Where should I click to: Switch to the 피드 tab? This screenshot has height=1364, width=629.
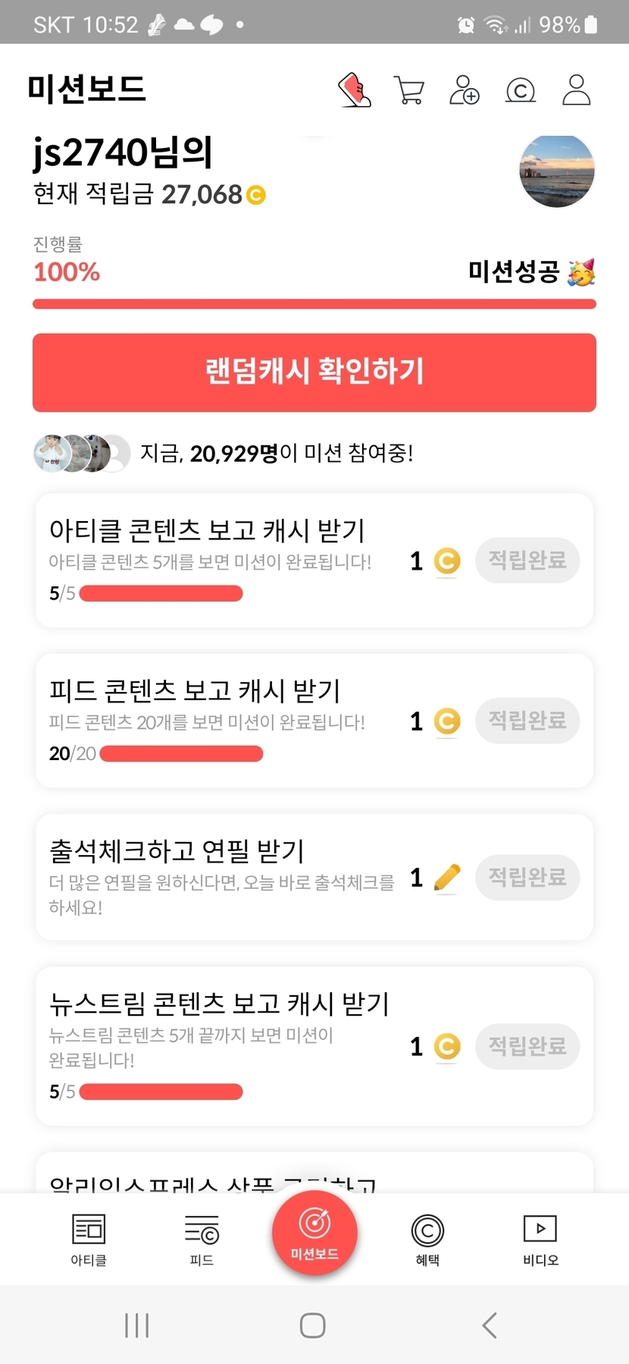click(202, 1239)
